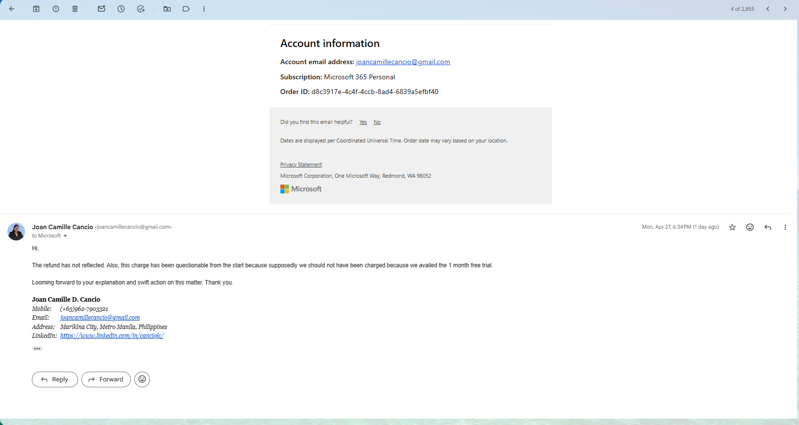Click 'Microsoft 365 Personal' subscription text
Viewport: 799px width, 425px height.
pyautogui.click(x=359, y=77)
